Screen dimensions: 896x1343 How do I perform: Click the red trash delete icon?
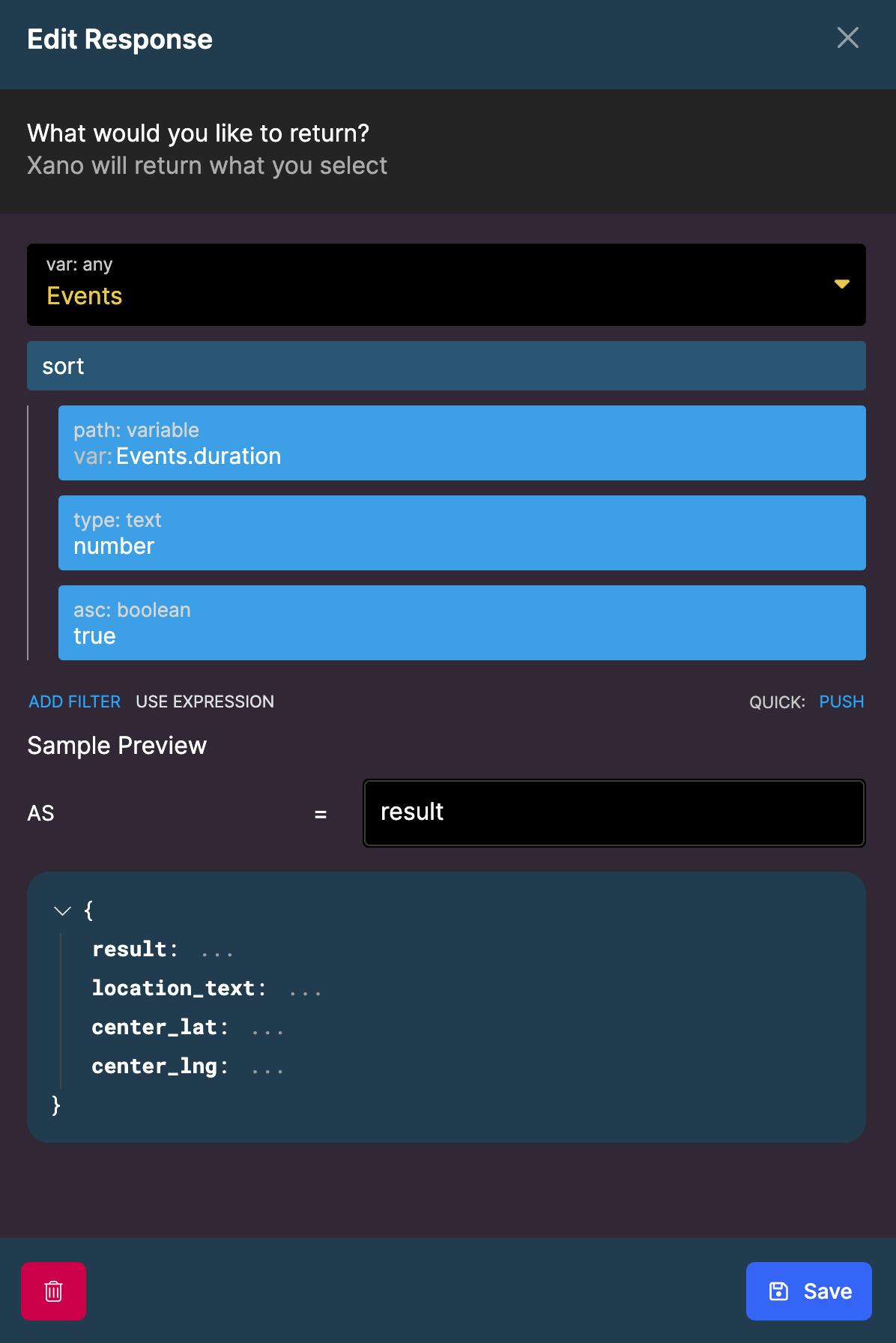(53, 1291)
